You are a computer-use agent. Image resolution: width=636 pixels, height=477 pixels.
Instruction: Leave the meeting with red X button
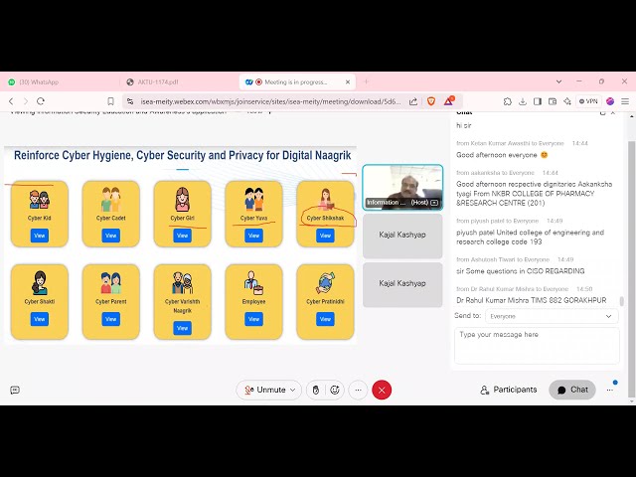point(382,391)
